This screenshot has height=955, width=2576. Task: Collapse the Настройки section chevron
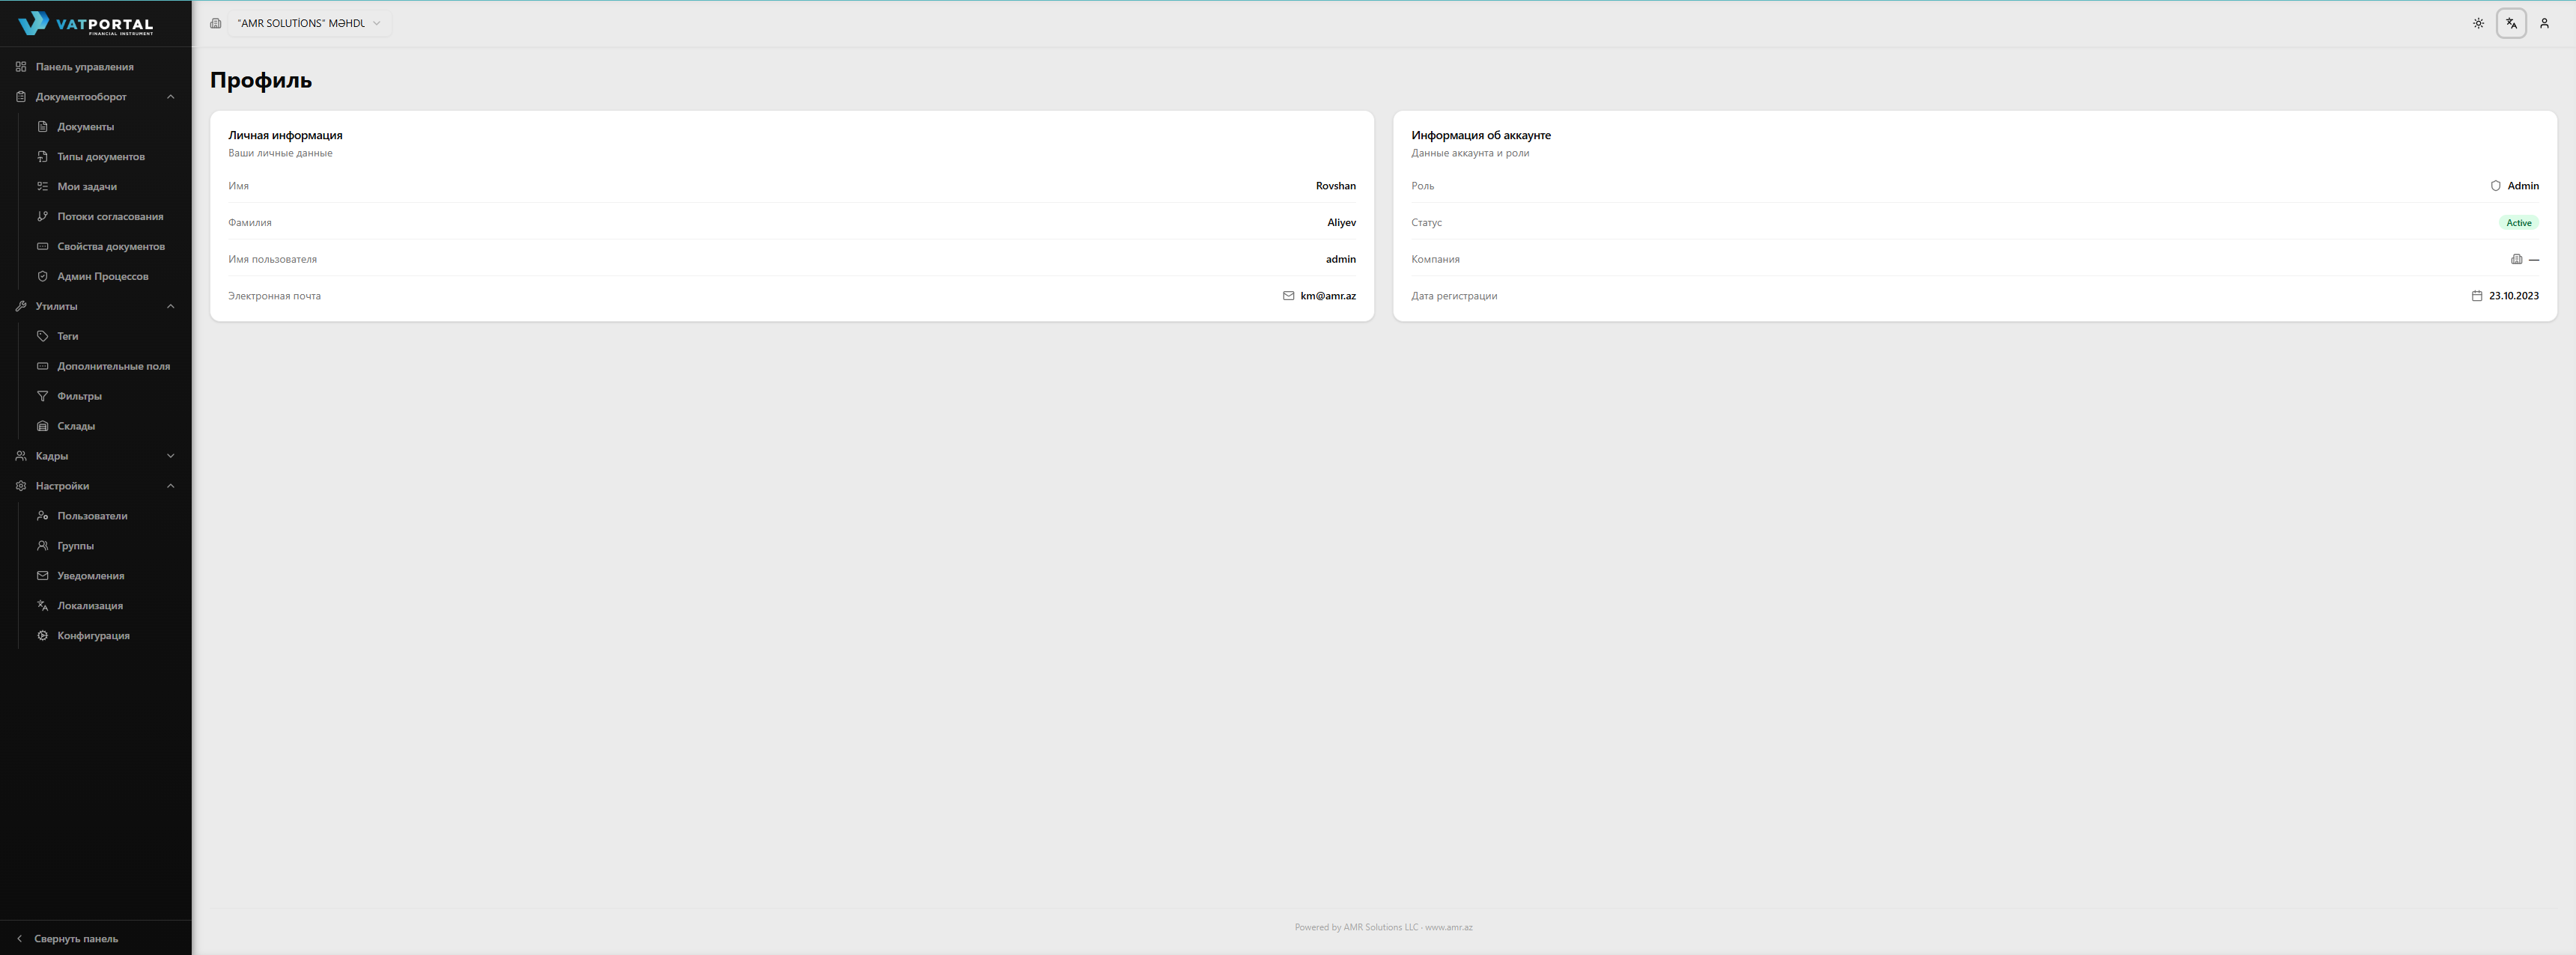[170, 486]
